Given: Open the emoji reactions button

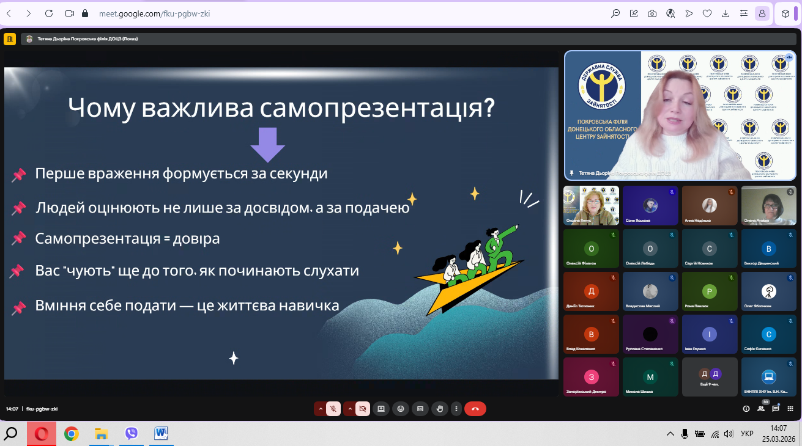Looking at the screenshot, I should [401, 409].
